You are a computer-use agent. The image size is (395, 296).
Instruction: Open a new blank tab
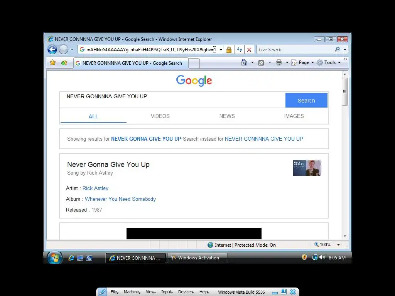pyautogui.click(x=194, y=63)
